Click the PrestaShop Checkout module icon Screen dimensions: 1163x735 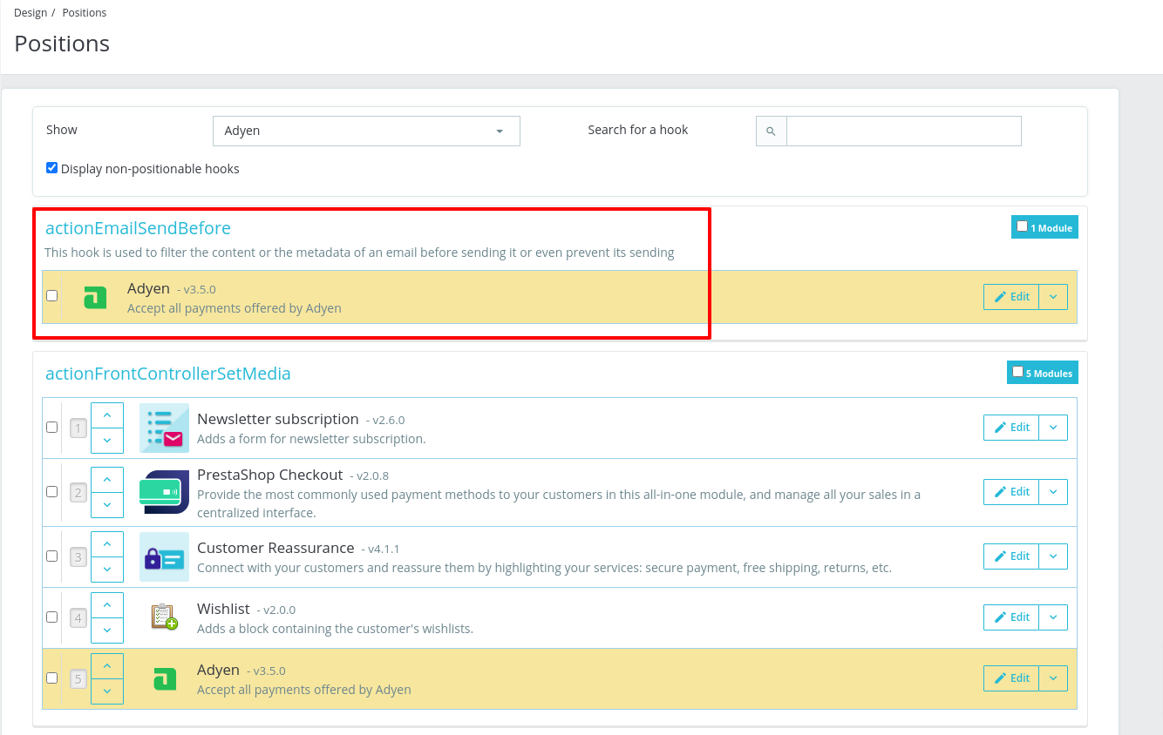(164, 492)
